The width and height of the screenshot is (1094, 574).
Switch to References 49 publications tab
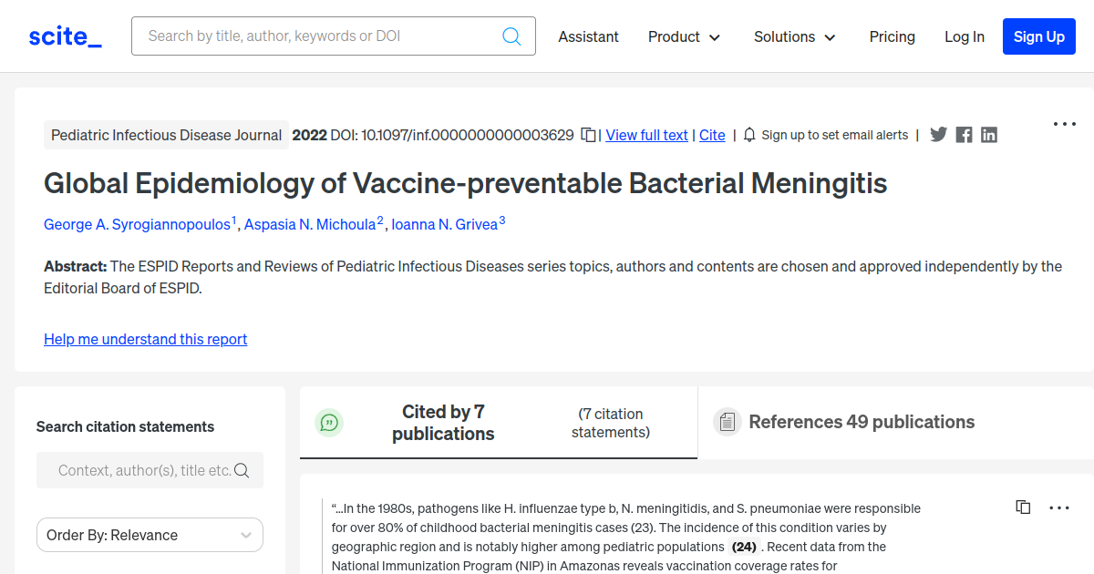click(862, 422)
